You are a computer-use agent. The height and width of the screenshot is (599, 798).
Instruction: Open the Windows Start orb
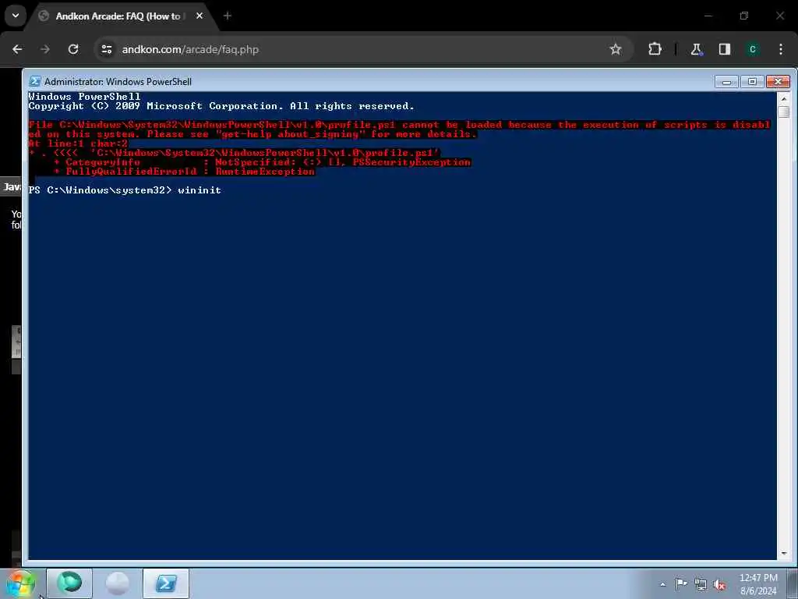[21, 583]
